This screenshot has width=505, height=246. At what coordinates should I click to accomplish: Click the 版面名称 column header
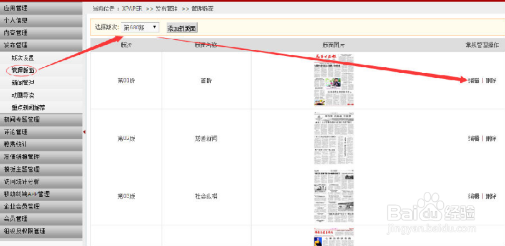206,45
